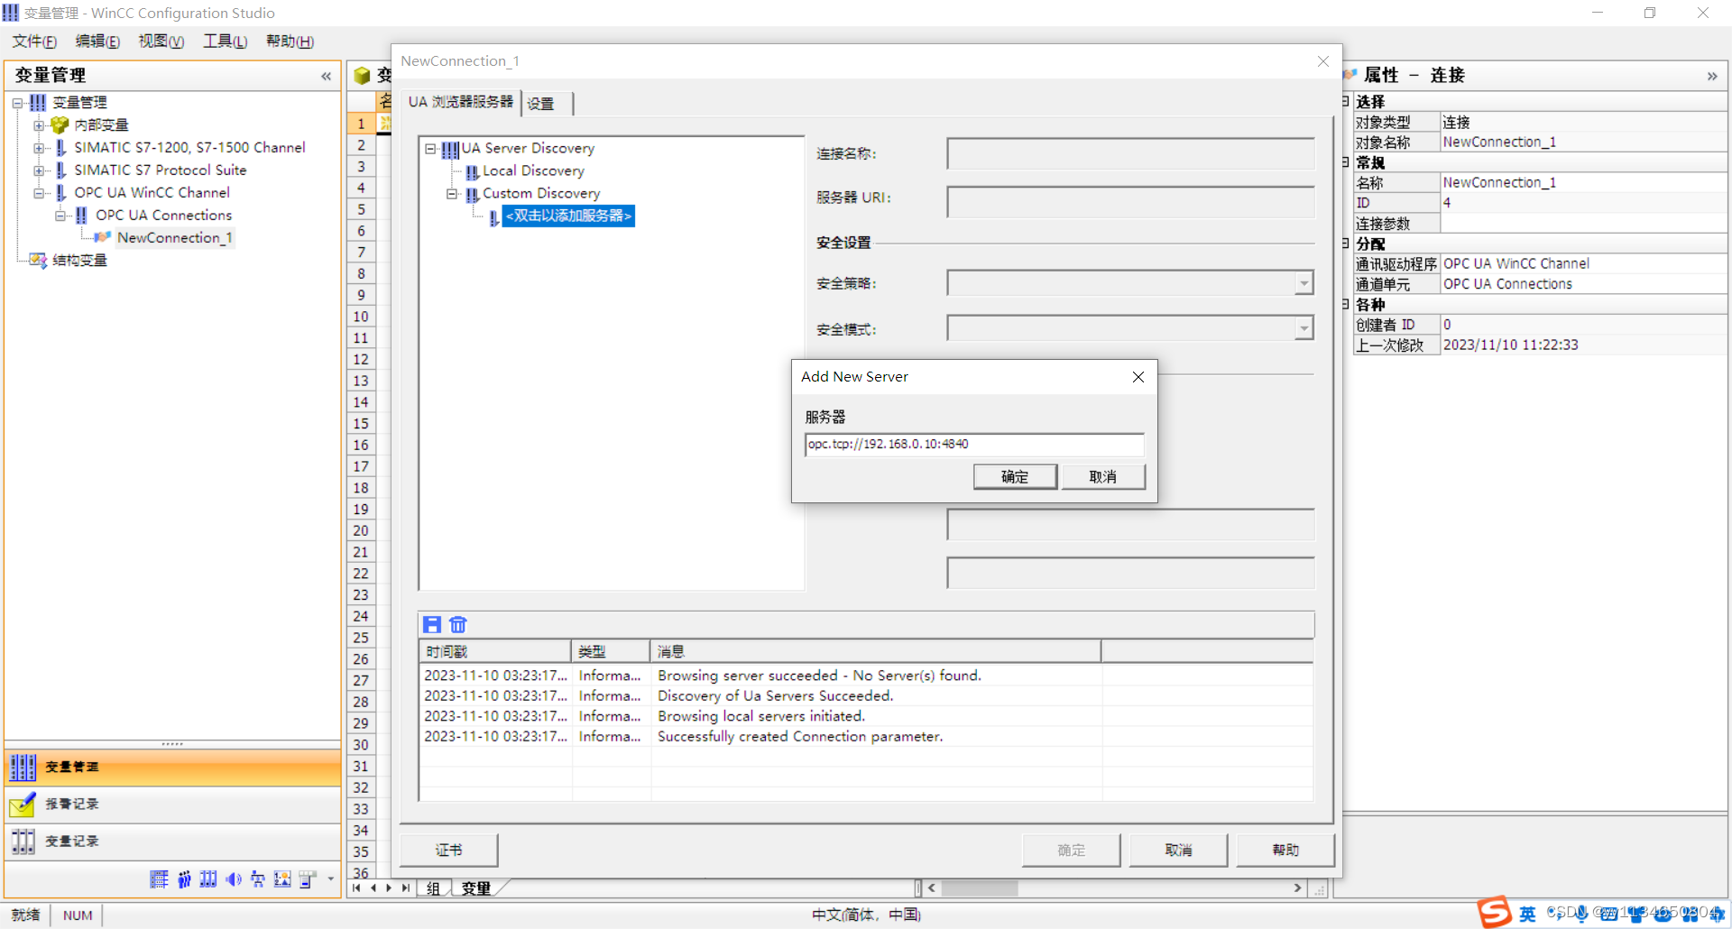Collapse the OPC UA Connections node
The image size is (1732, 929).
point(60,216)
